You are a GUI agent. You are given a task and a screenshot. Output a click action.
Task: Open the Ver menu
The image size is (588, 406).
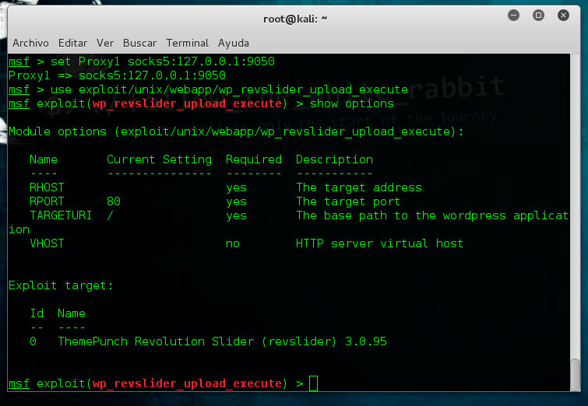coord(105,43)
